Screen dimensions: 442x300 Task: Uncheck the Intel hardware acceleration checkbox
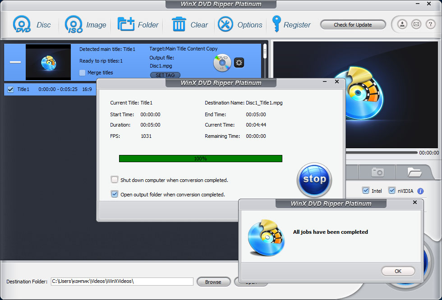[366, 191]
